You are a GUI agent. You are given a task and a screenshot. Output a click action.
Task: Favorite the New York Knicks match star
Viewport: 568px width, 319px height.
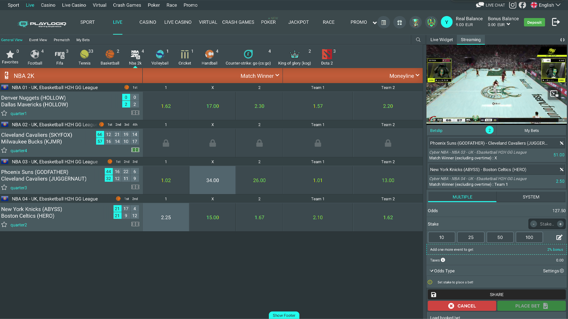[4, 225]
